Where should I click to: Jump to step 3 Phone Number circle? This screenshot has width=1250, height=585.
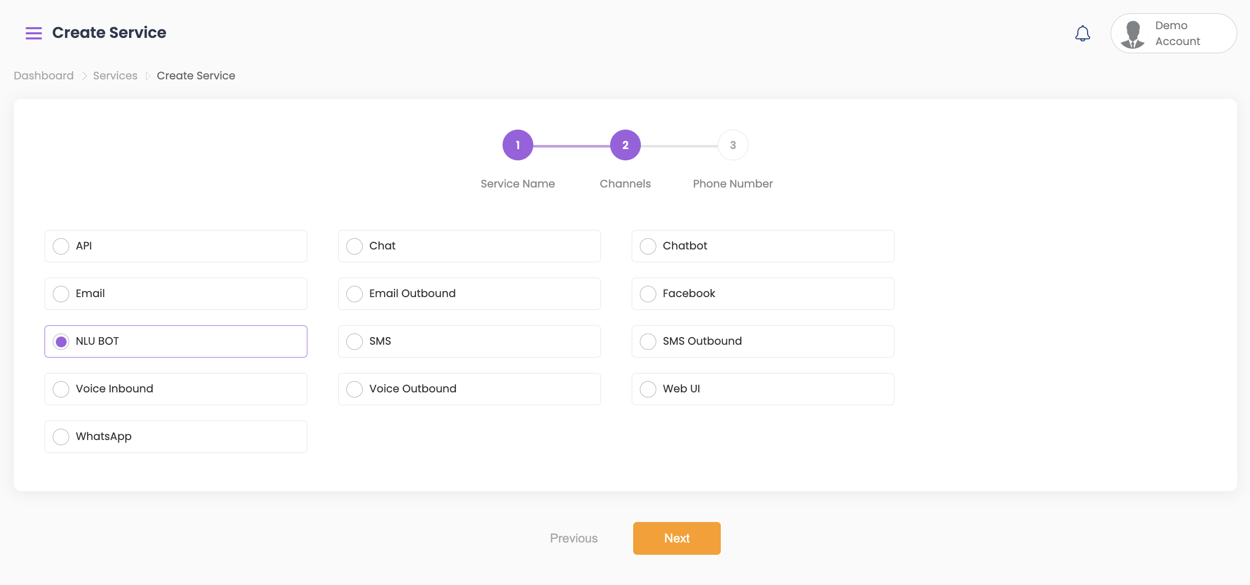point(733,145)
